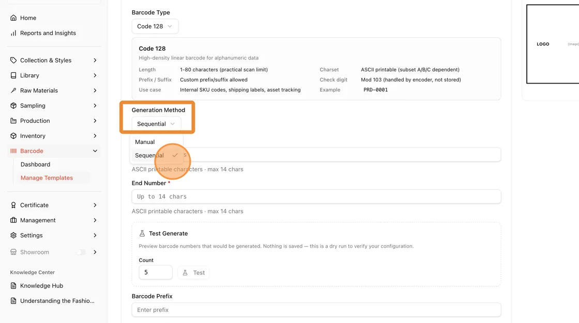Click the Reports and Insights chart icon
Screen dimensions: 579x323
click(x=13, y=33)
